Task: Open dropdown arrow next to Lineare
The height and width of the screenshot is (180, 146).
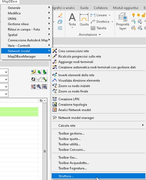Action: (x=109, y=15)
